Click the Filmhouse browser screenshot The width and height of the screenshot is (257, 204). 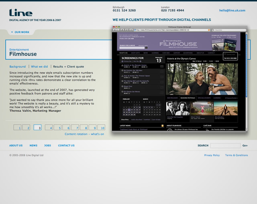pyautogui.click(x=179, y=79)
